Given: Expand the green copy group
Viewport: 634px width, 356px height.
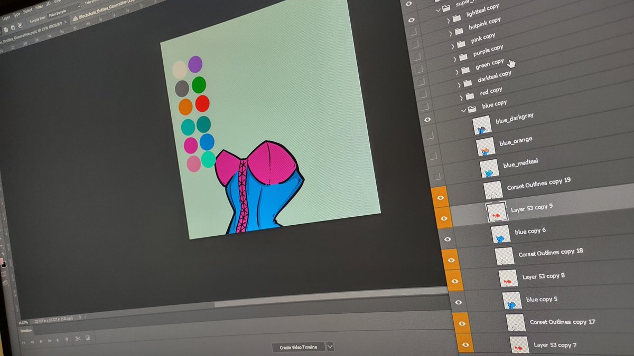Looking at the screenshot, I should click(457, 72).
